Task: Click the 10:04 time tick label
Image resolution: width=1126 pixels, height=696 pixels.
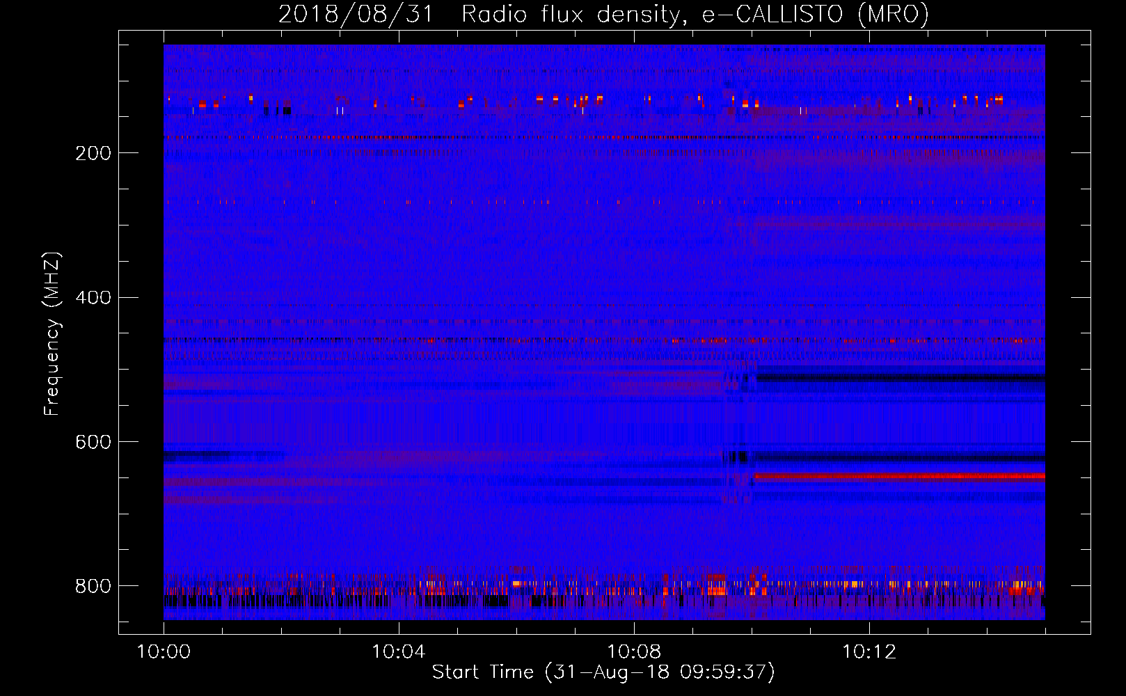Action: pyautogui.click(x=399, y=652)
